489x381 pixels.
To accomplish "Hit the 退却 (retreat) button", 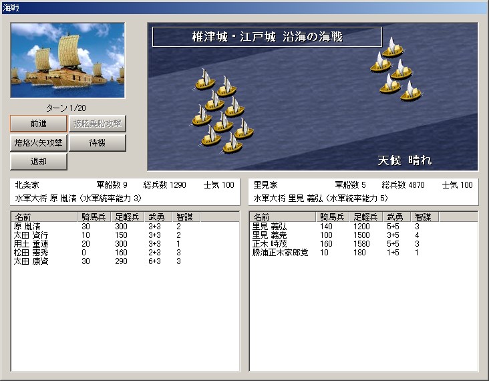I will click(x=39, y=162).
